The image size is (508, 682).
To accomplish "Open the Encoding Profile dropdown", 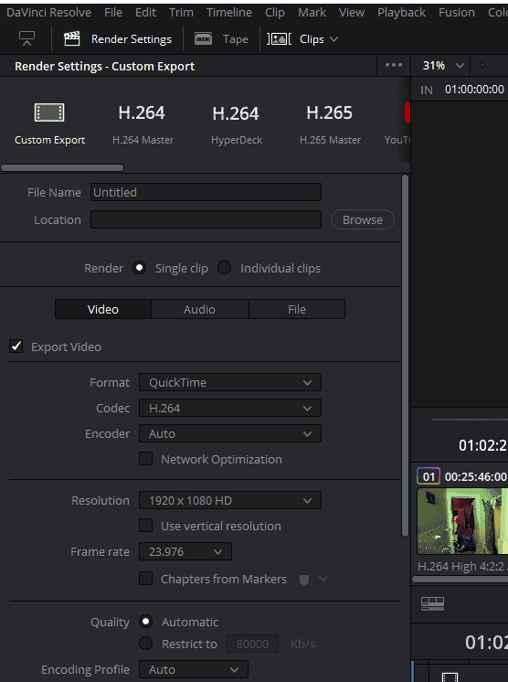I will (194, 669).
